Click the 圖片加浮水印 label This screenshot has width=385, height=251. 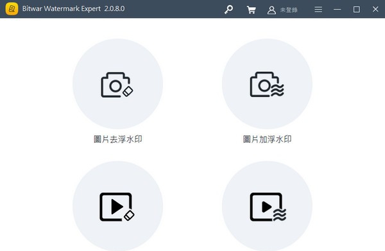(267, 139)
